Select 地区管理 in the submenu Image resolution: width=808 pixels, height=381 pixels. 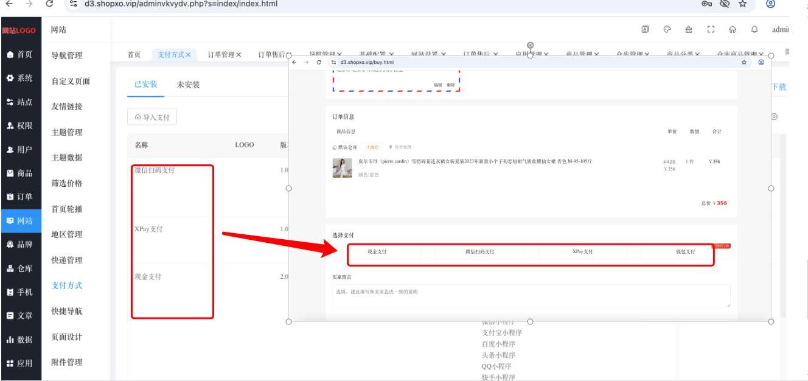[67, 234]
